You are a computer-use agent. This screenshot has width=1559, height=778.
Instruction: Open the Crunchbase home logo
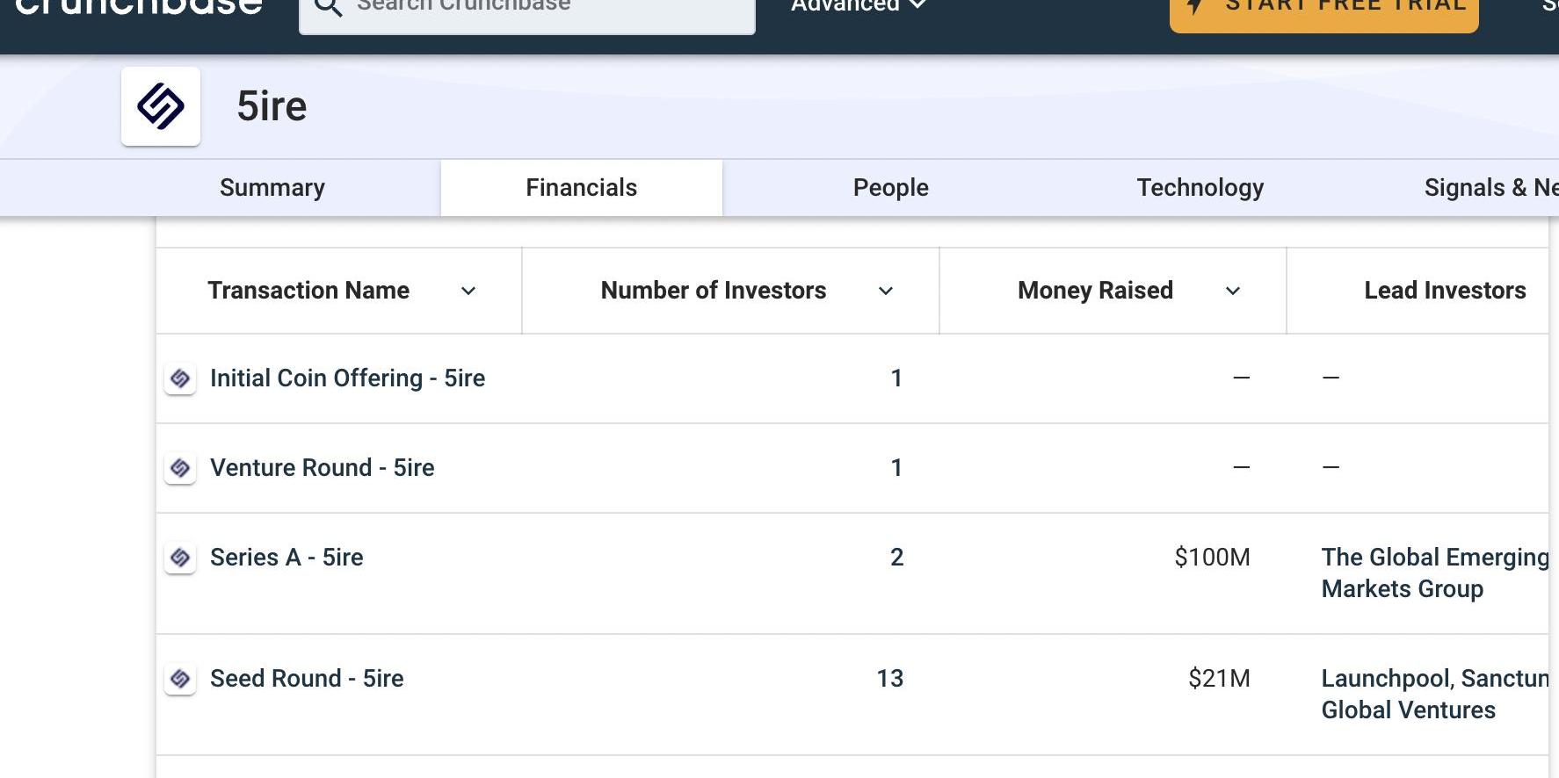click(x=139, y=7)
